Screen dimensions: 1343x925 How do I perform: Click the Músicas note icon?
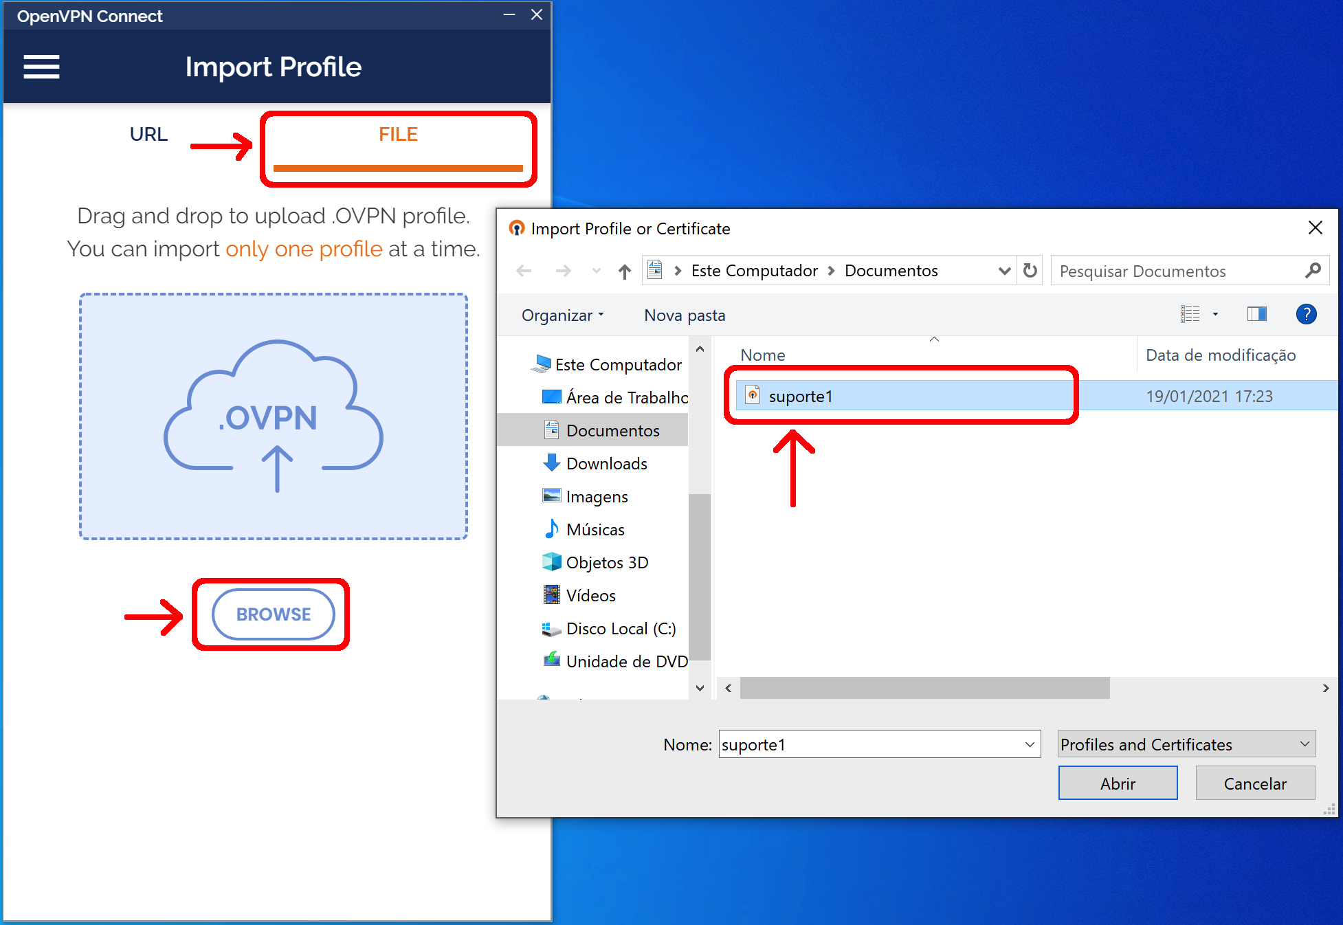(x=551, y=528)
